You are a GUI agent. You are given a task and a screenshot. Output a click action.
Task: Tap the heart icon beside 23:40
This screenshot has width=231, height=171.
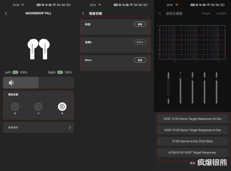pos(22,5)
